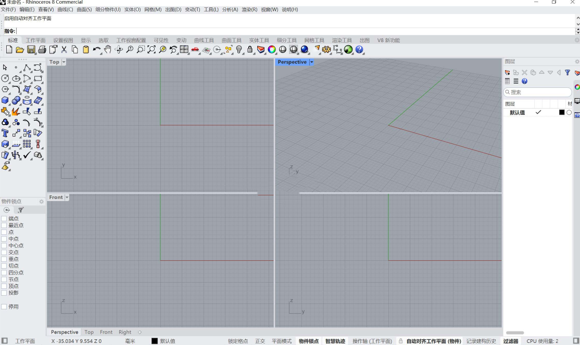The width and height of the screenshot is (580, 345).
Task: Choose the Text object tool
Action: pyautogui.click(x=5, y=133)
